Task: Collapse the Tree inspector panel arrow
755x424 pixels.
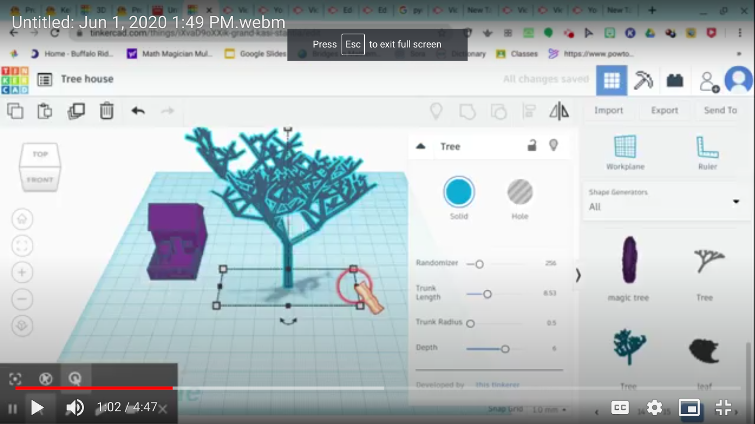Action: [421, 146]
